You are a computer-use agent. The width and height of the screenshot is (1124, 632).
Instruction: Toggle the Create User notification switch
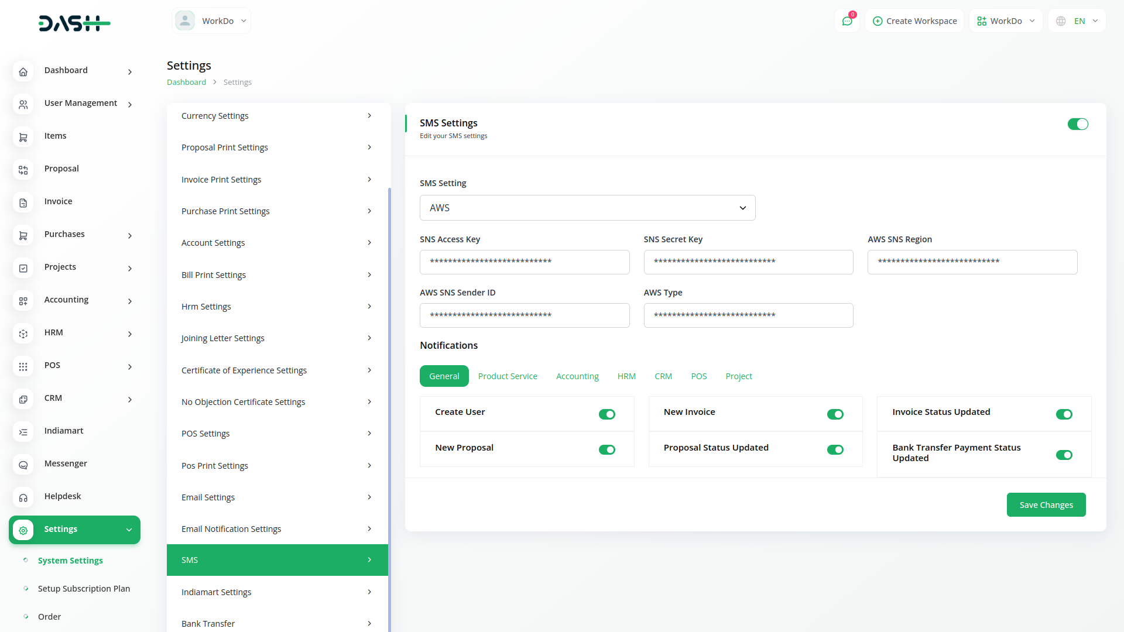pyautogui.click(x=606, y=414)
